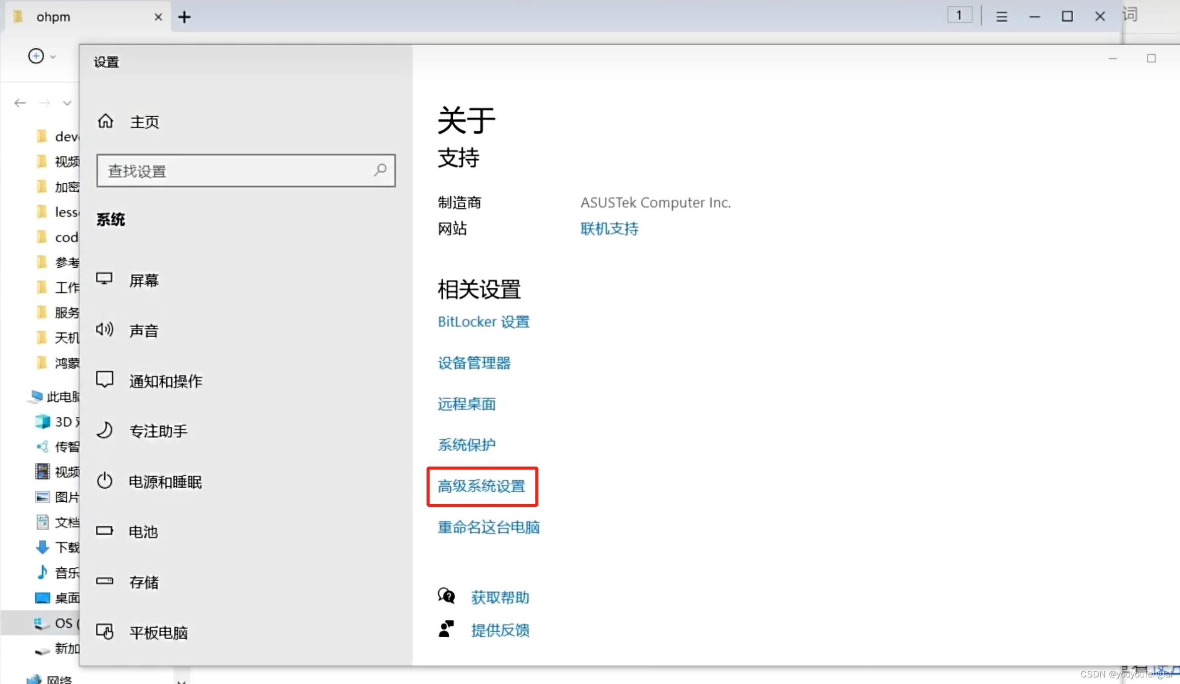
Task: Close the ohpm tab
Action: [x=158, y=17]
